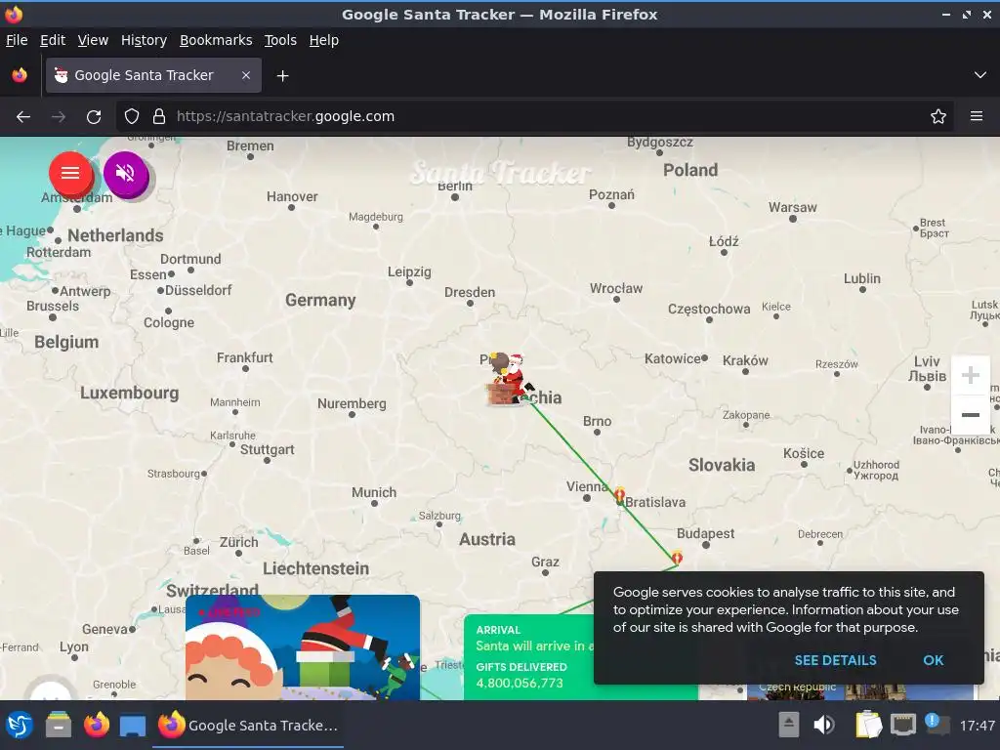Screen dimensions: 1000x750
Task: Open the History menu
Action: (x=144, y=40)
